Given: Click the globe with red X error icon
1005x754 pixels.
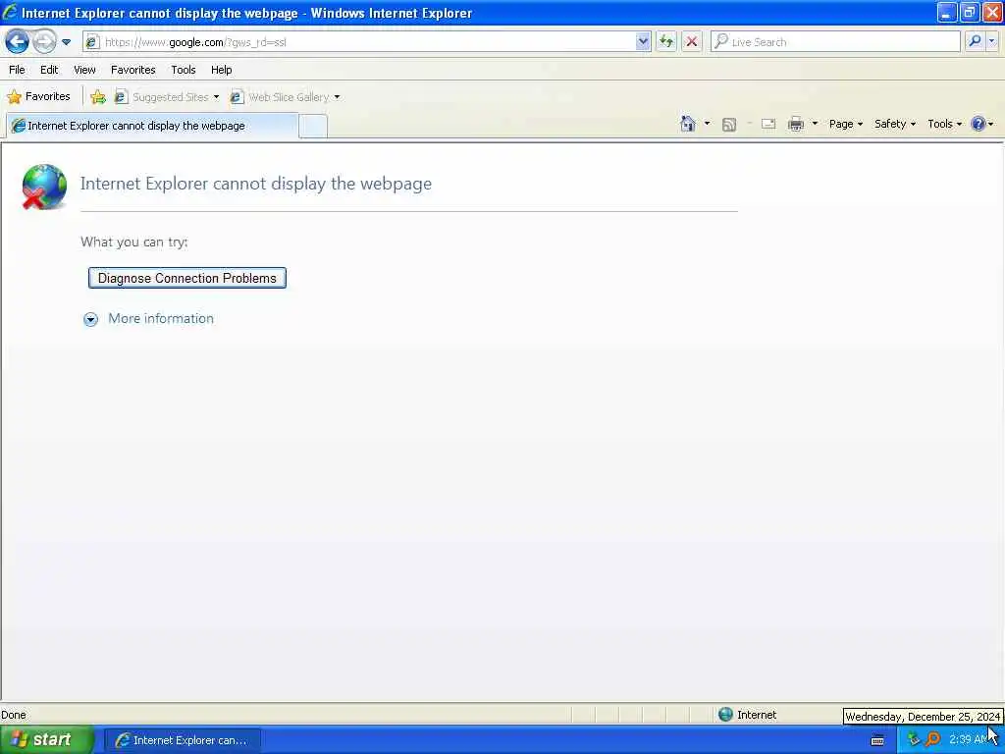Looking at the screenshot, I should tap(43, 187).
